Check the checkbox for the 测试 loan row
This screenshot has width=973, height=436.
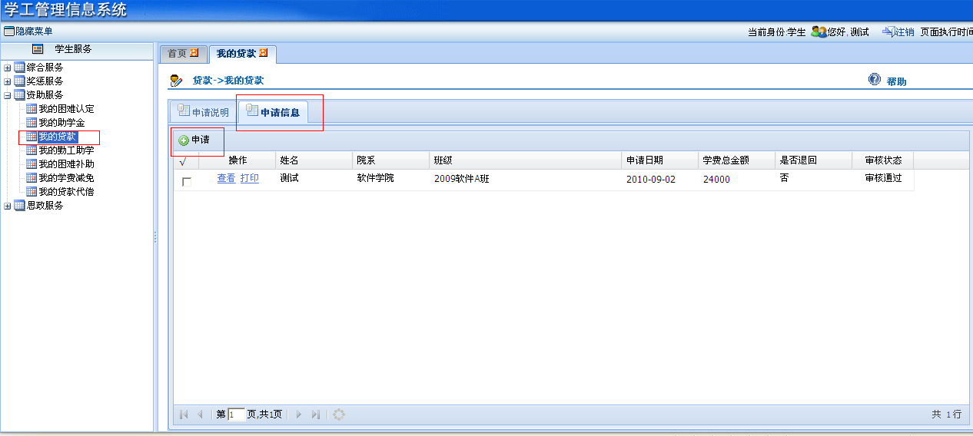point(187,182)
